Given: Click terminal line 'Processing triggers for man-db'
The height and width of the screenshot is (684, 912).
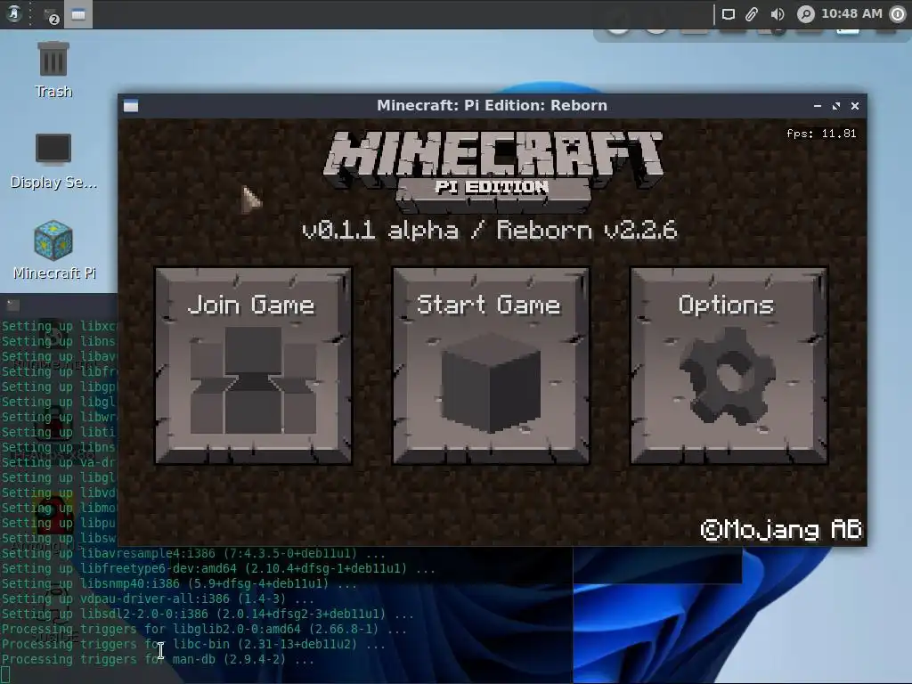Looking at the screenshot, I should 159,659.
